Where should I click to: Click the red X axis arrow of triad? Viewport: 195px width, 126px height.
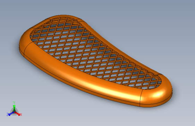pyautogui.click(x=17, y=114)
